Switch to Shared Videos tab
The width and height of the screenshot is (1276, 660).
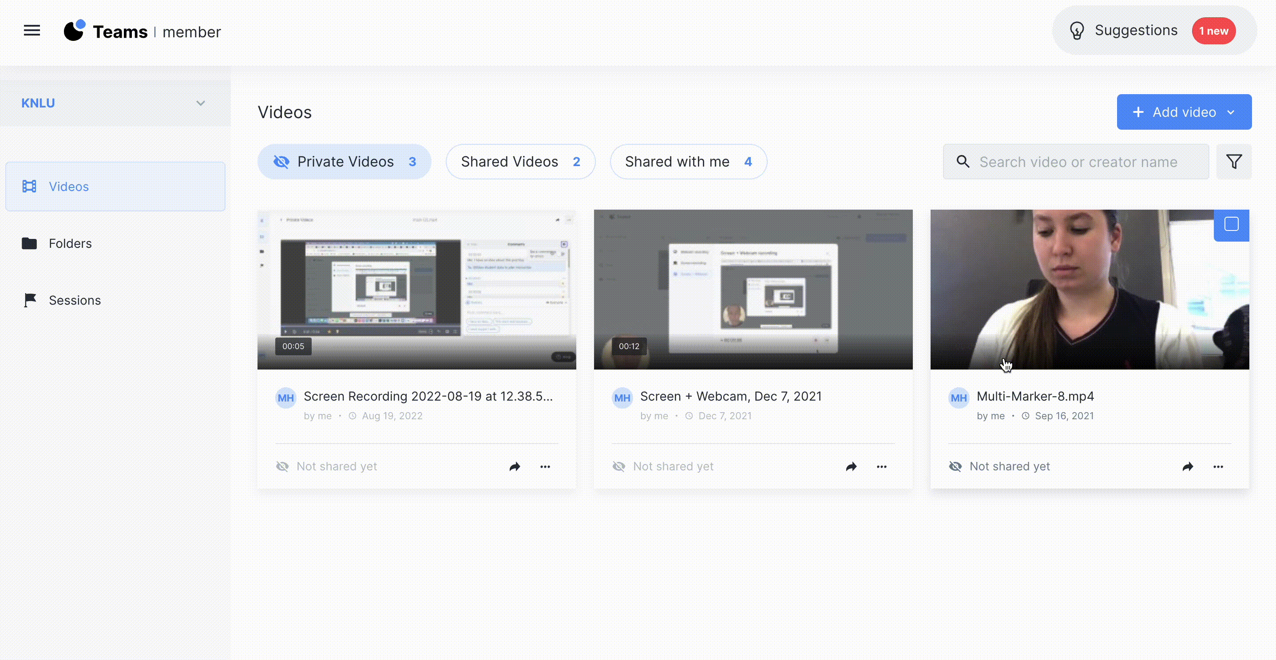point(520,162)
